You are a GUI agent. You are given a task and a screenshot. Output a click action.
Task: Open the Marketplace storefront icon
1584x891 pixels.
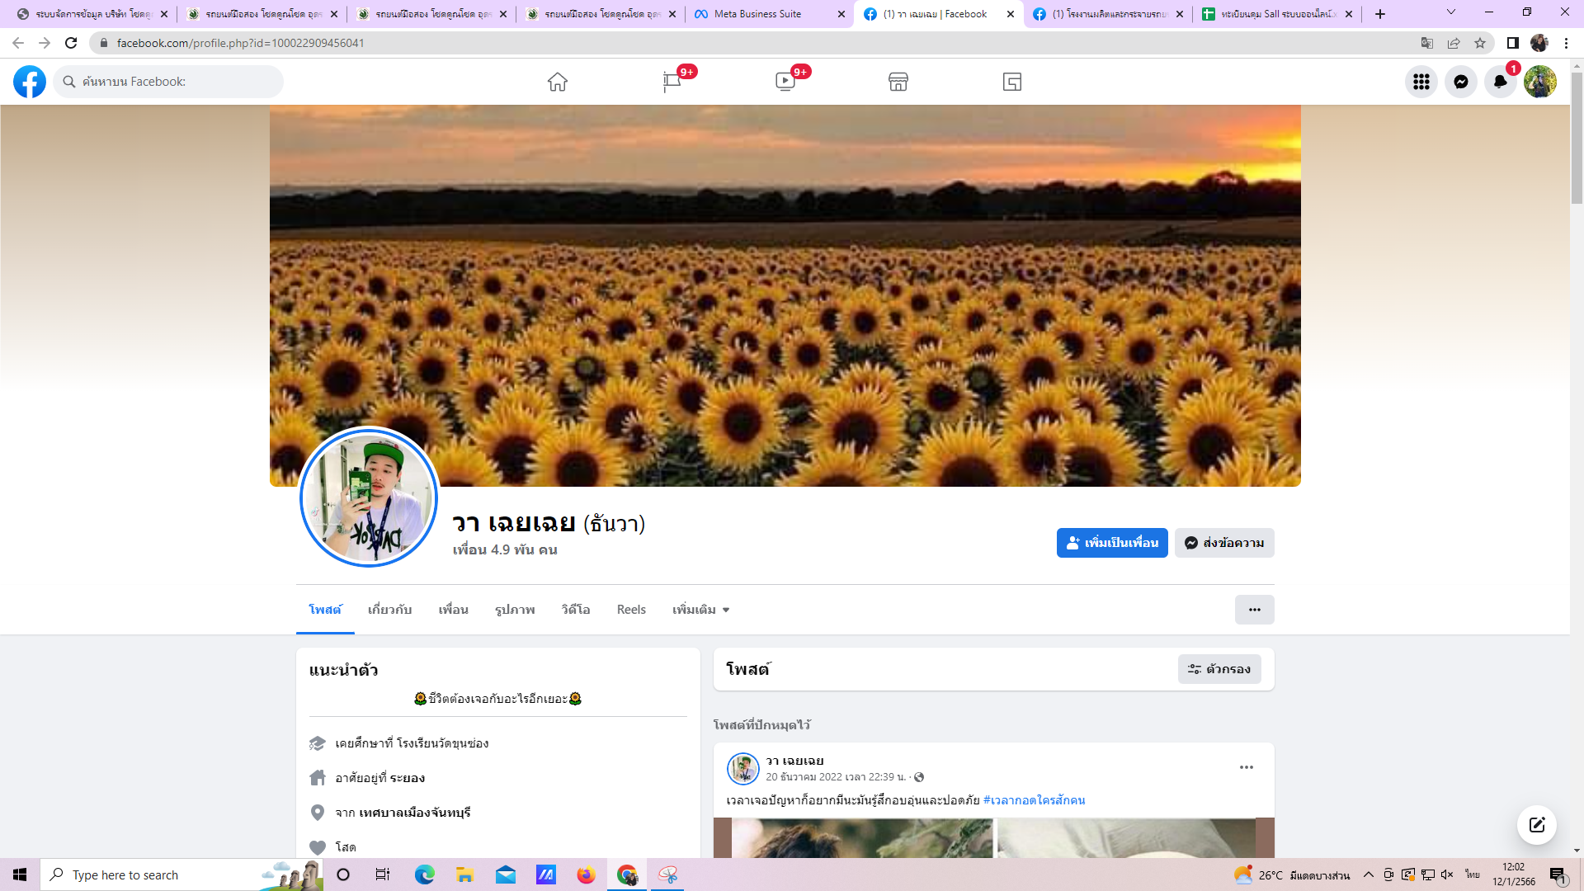coord(898,82)
